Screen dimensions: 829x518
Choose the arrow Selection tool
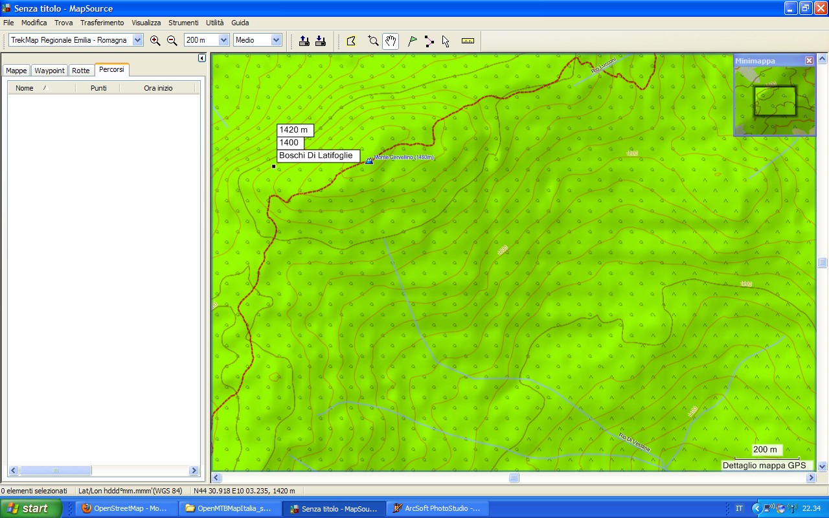coord(446,41)
